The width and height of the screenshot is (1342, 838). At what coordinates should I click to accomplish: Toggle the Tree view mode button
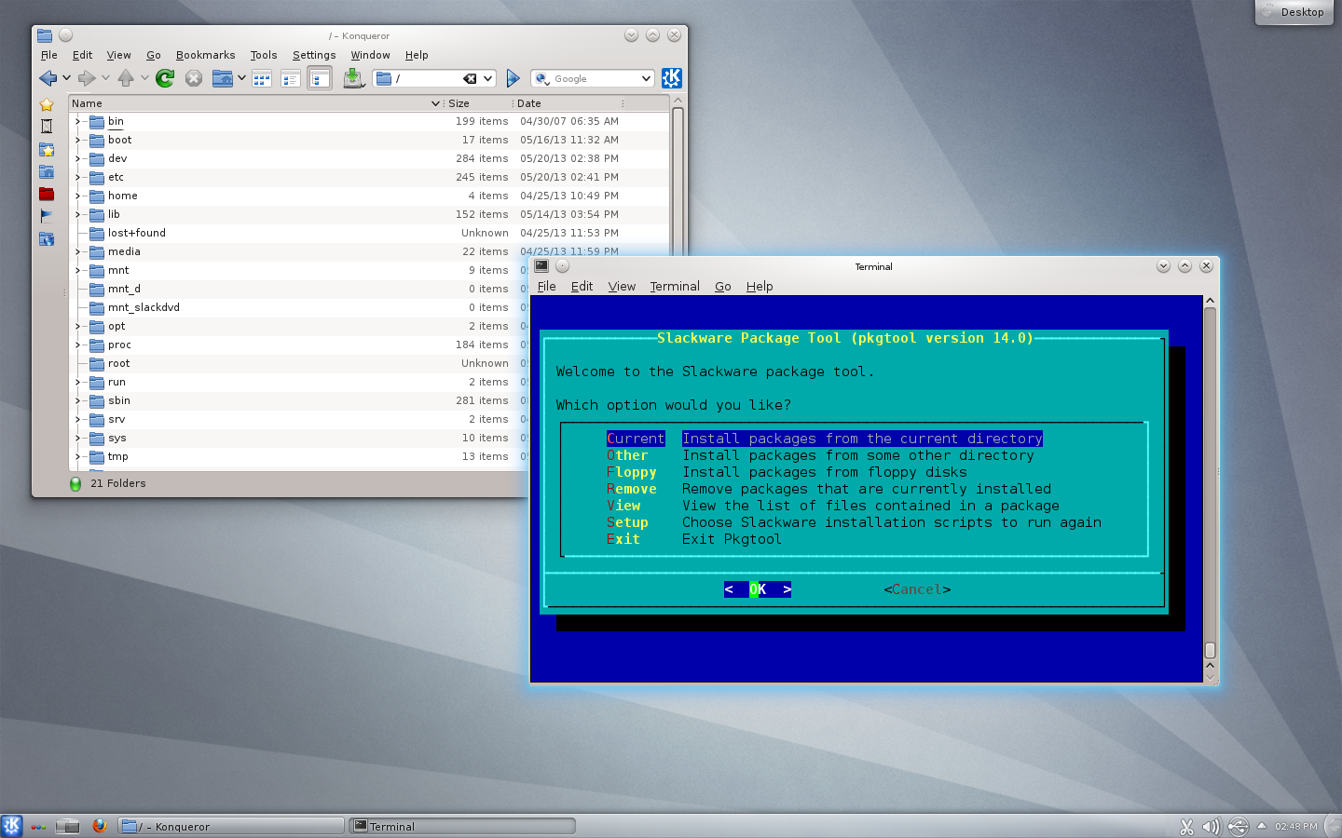[320, 78]
